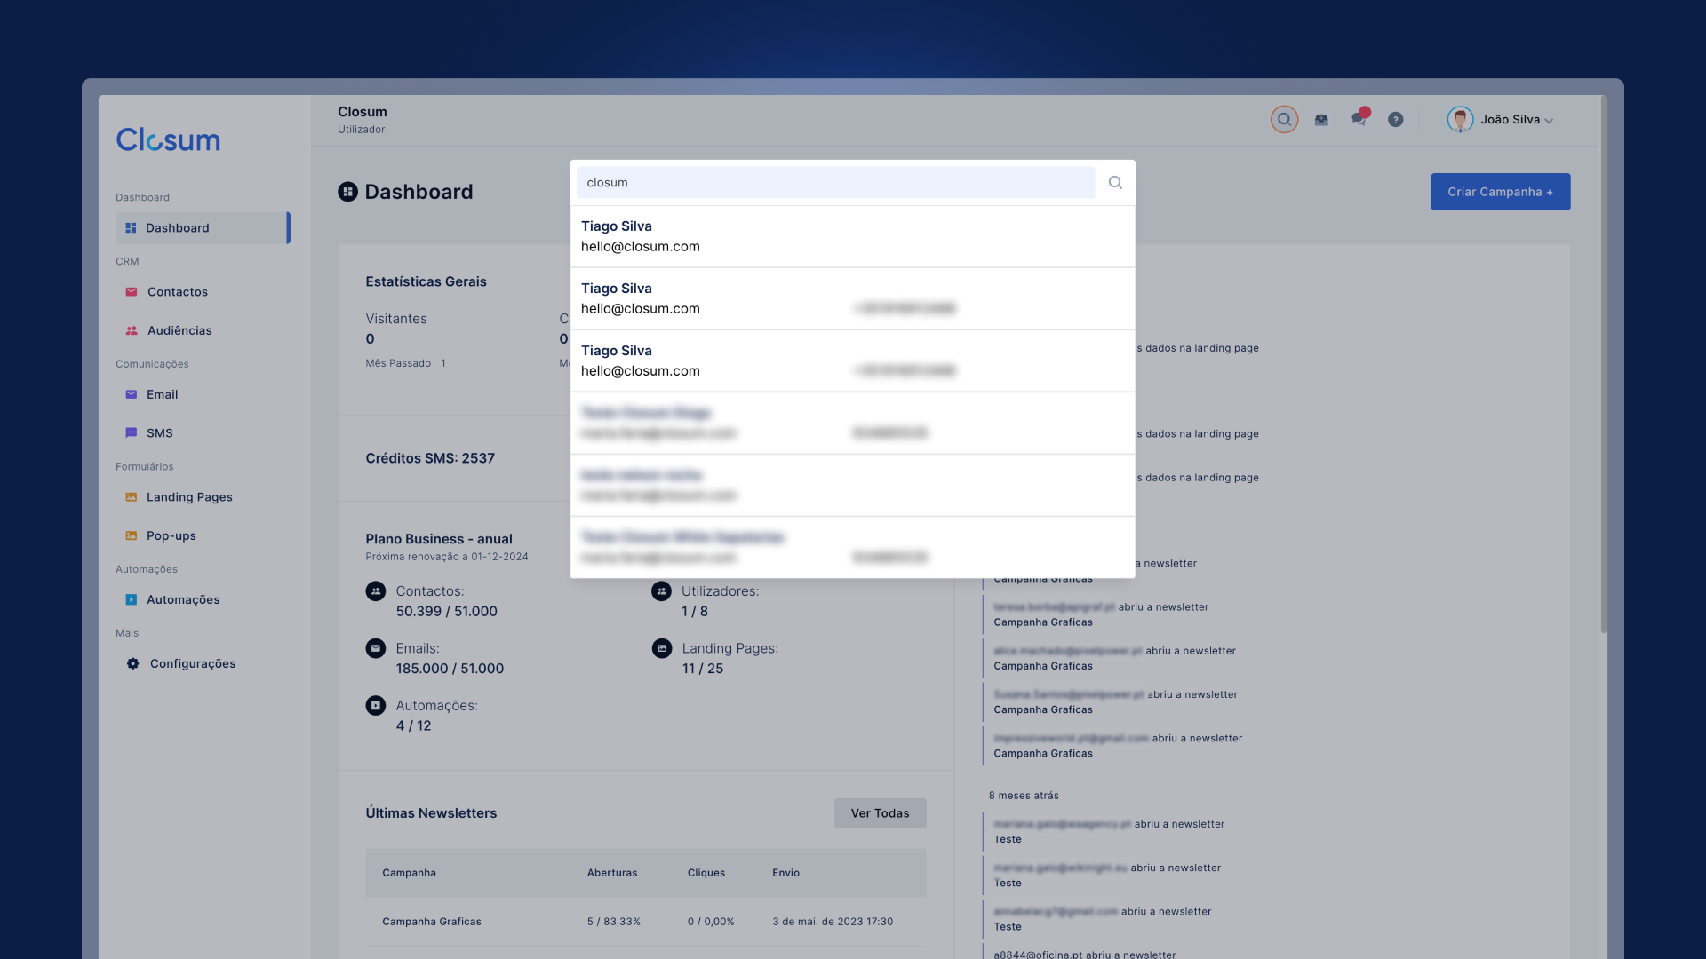The height and width of the screenshot is (959, 1706).
Task: Open Automações in the sidebar
Action: (183, 600)
